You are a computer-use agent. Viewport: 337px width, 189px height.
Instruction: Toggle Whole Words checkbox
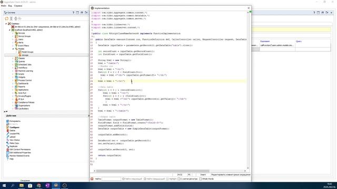[200, 179]
